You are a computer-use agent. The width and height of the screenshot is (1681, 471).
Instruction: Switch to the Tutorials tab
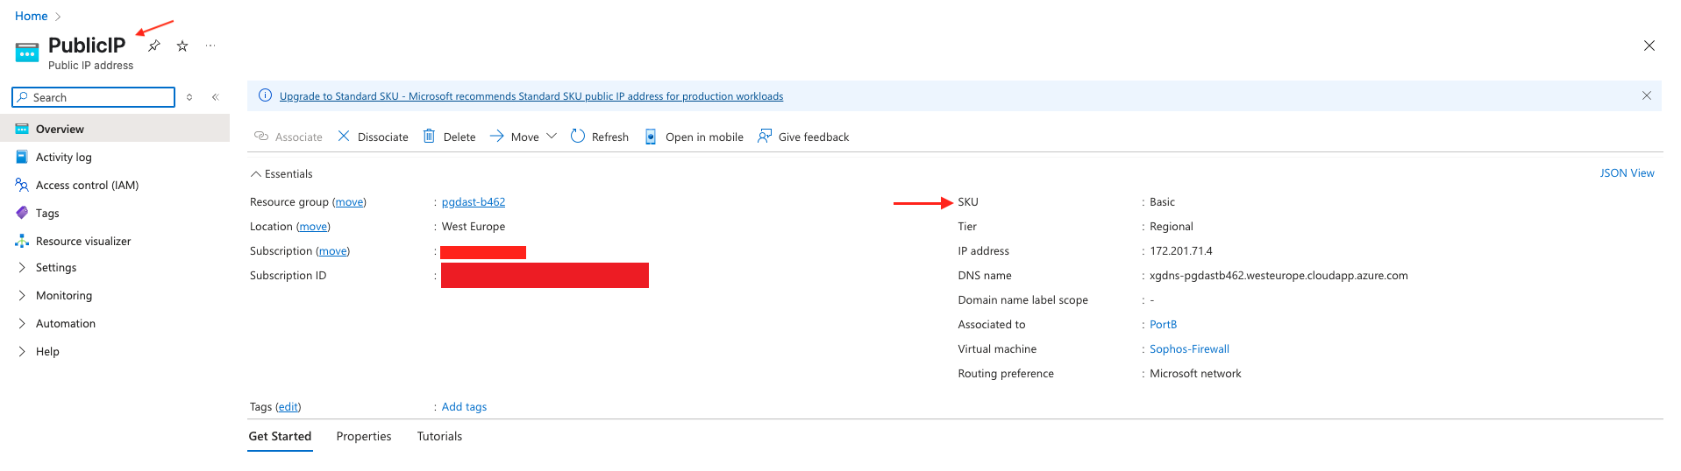click(x=439, y=436)
